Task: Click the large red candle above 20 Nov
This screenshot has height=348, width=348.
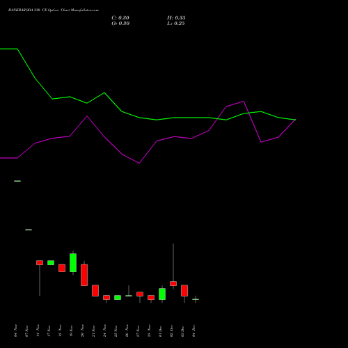Action: pyautogui.click(x=84, y=275)
